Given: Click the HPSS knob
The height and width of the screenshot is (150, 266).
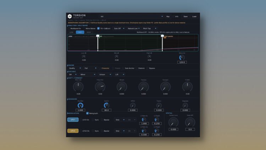Looking at the screenshot, I should point(133,106).
